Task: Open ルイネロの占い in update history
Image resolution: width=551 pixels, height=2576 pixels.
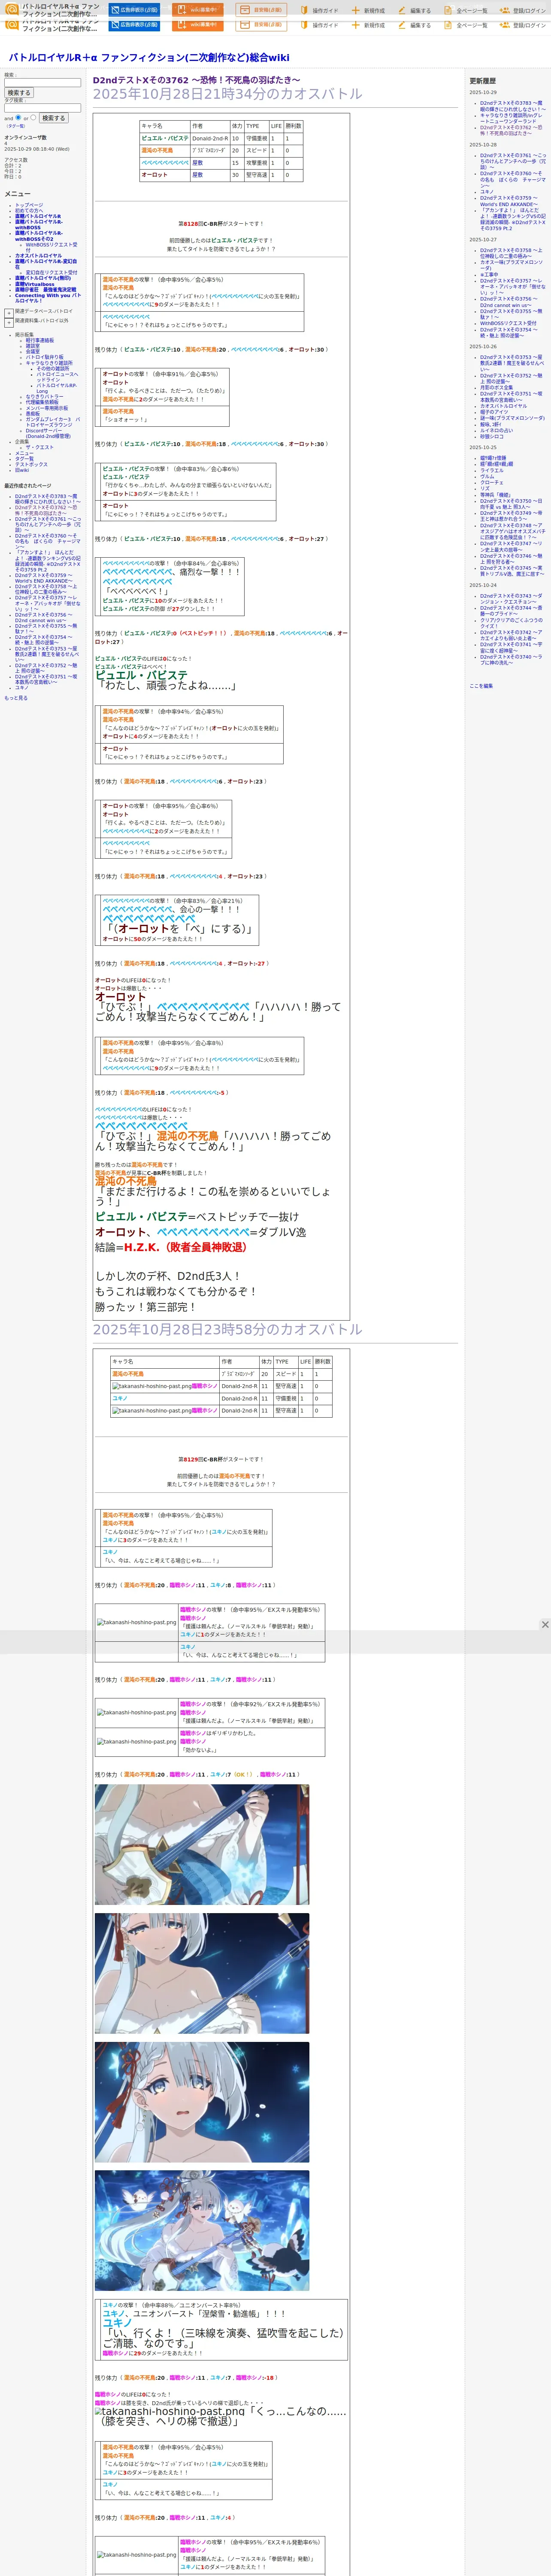Action: [496, 431]
